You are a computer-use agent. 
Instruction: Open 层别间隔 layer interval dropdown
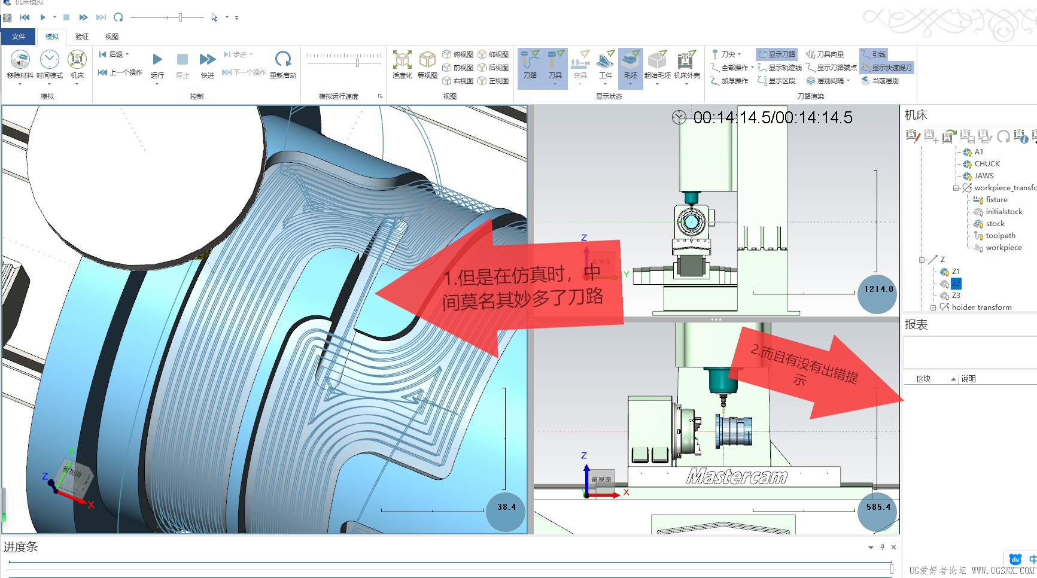click(848, 81)
